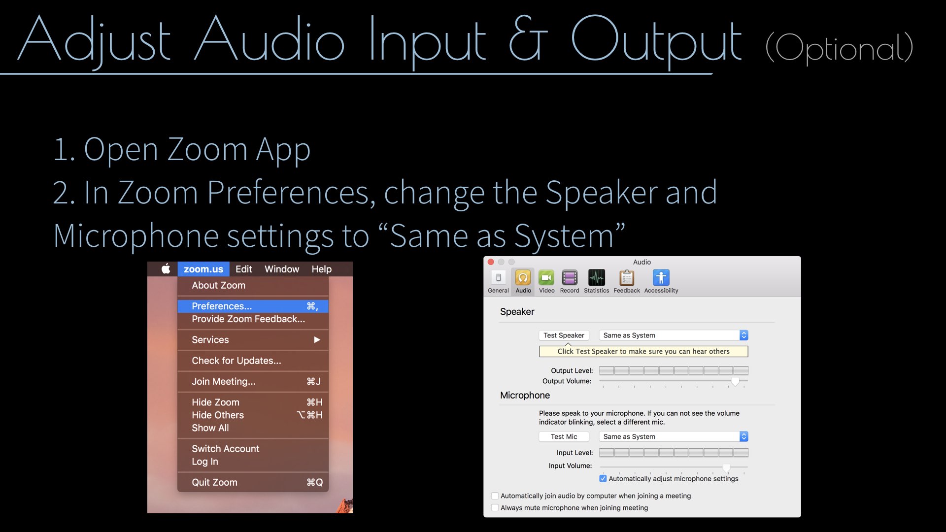Viewport: 946px width, 532px height.
Task: Choose Preferences... in zoom.us menu
Action: [253, 306]
